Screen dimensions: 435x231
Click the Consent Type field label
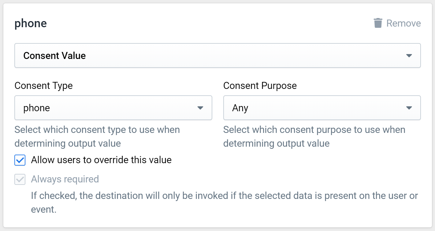(43, 86)
